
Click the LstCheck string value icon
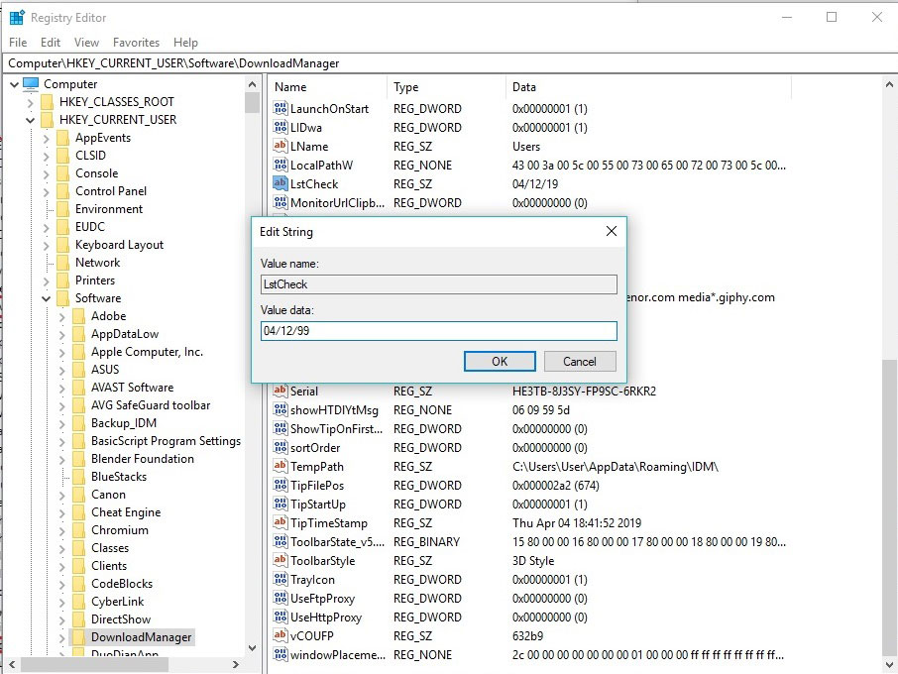(281, 183)
